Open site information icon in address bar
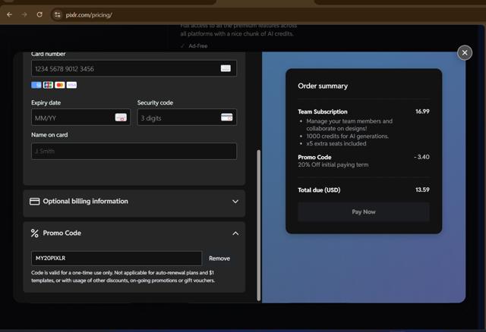486x332 pixels. (x=58, y=14)
